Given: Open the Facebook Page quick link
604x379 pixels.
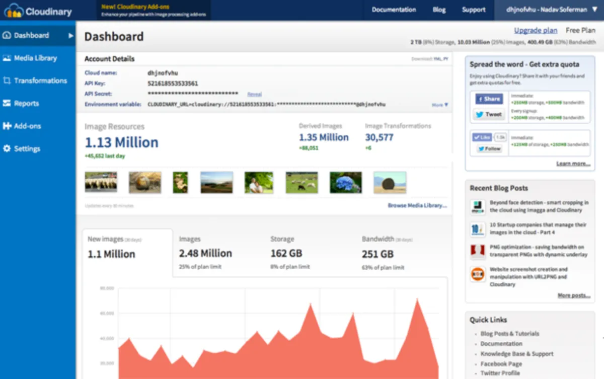Looking at the screenshot, I should pos(501,364).
